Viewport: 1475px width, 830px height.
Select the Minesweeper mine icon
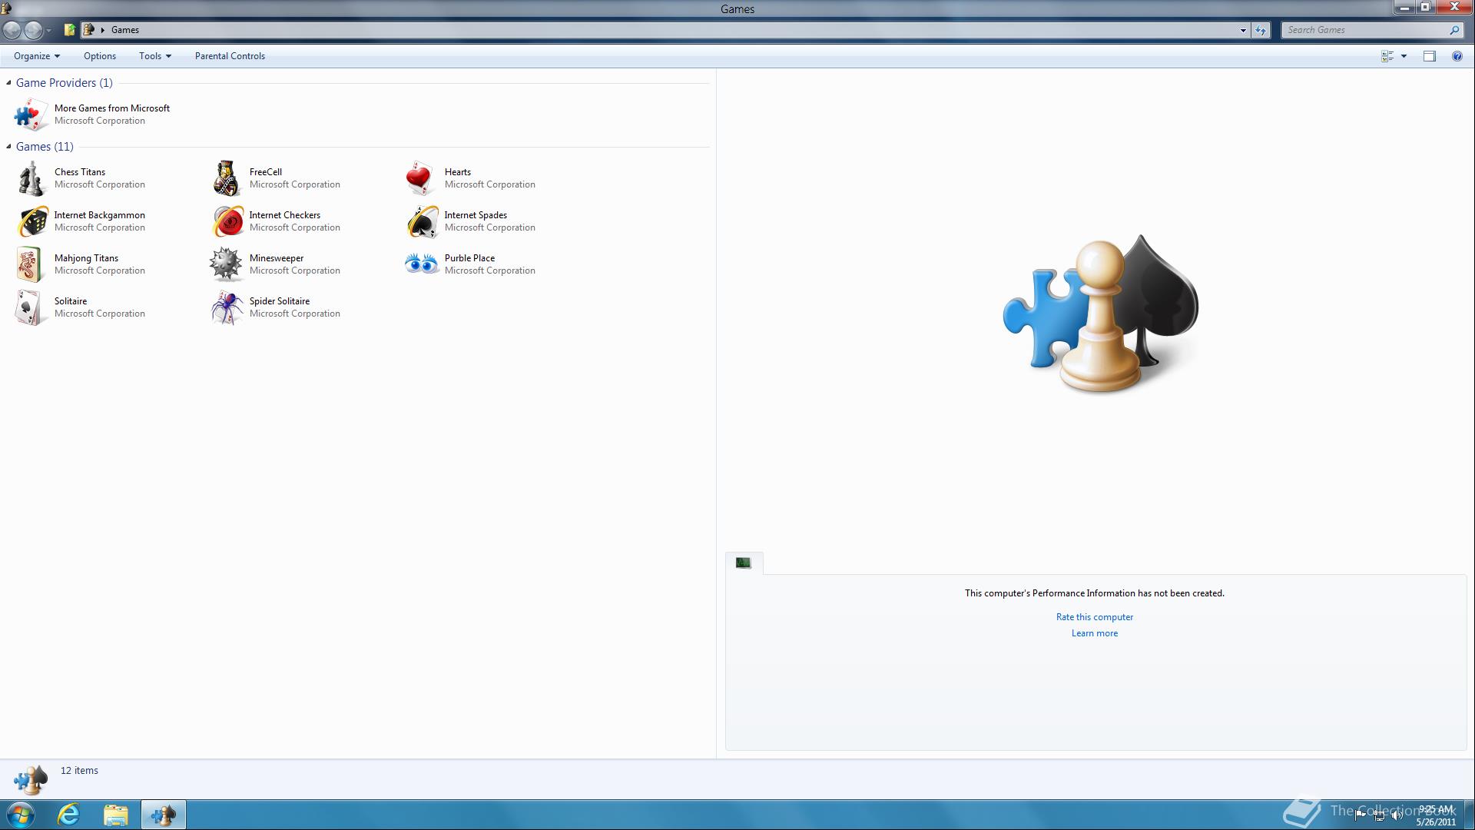click(x=227, y=264)
